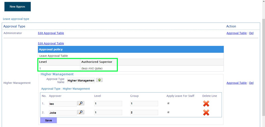Image resolution: width=265 pixels, height=127 pixels.
Task: Select the Group field with value 2
Action: coord(144,112)
